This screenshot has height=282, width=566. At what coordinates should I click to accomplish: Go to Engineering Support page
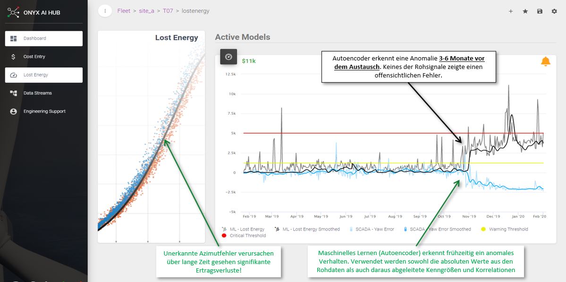44,111
